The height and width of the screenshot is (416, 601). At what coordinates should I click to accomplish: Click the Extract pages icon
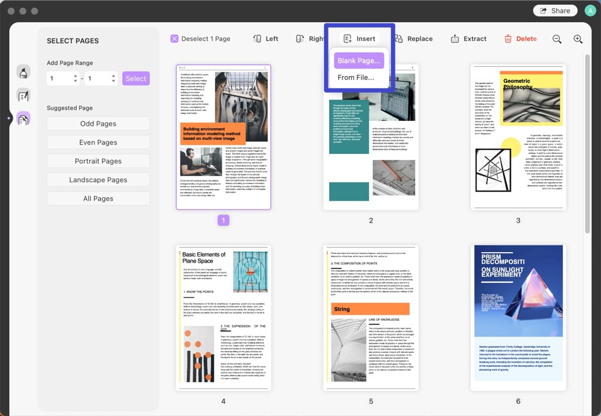pos(454,39)
